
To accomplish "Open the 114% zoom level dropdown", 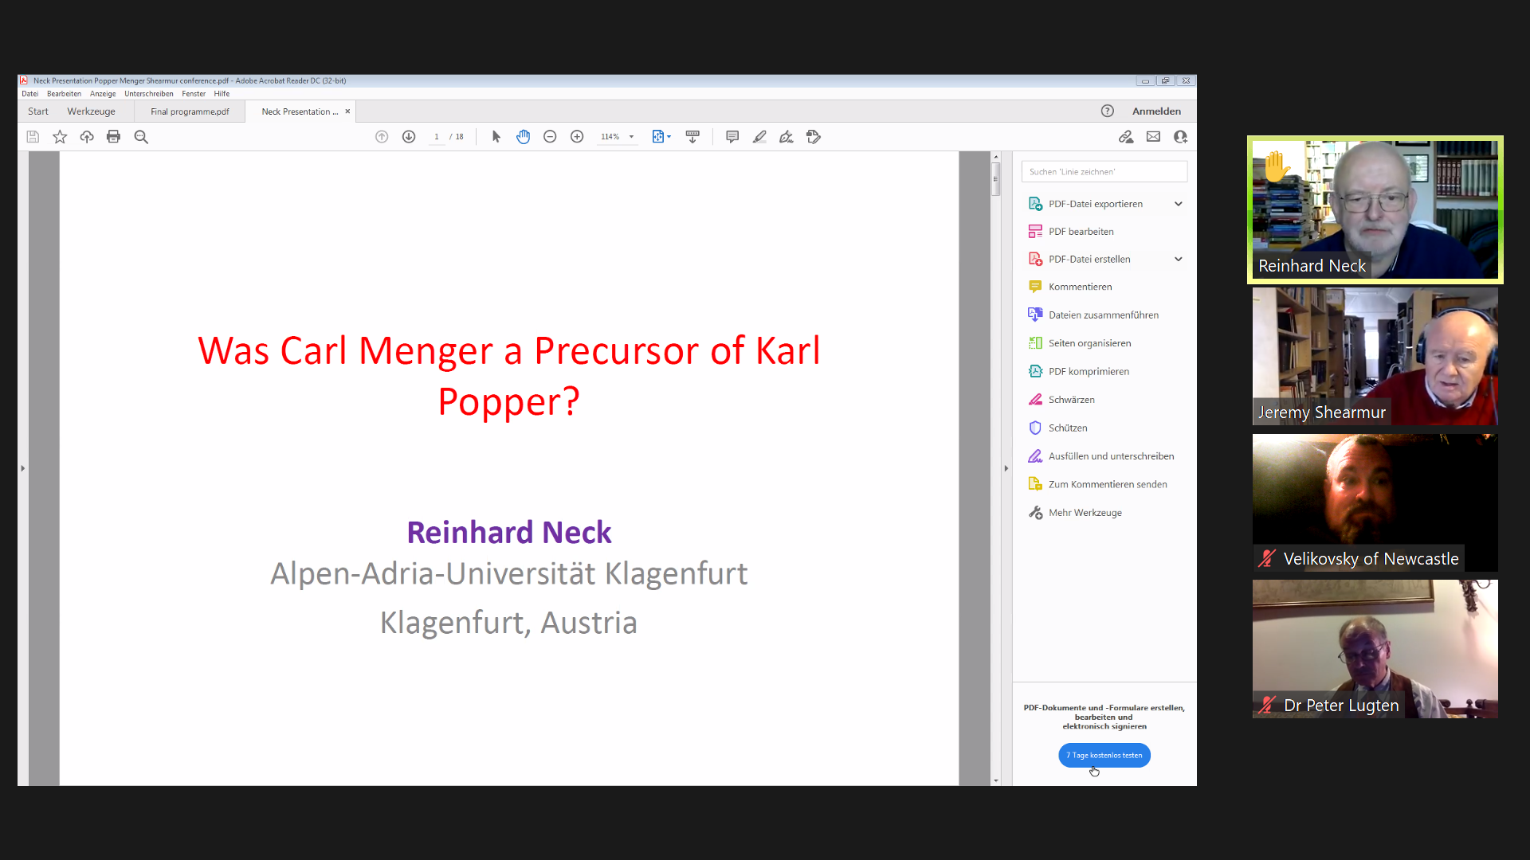I will point(631,137).
